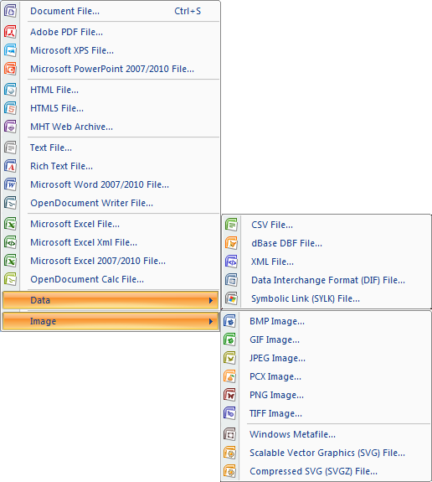Click the dBase DBF File icon
The width and height of the screenshot is (432, 482).
pyautogui.click(x=231, y=243)
